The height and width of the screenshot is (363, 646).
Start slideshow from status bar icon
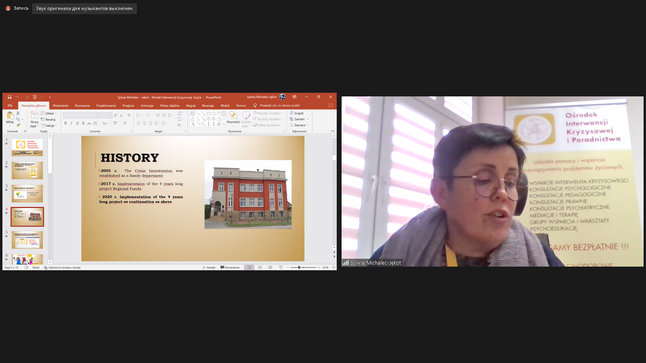[281, 267]
